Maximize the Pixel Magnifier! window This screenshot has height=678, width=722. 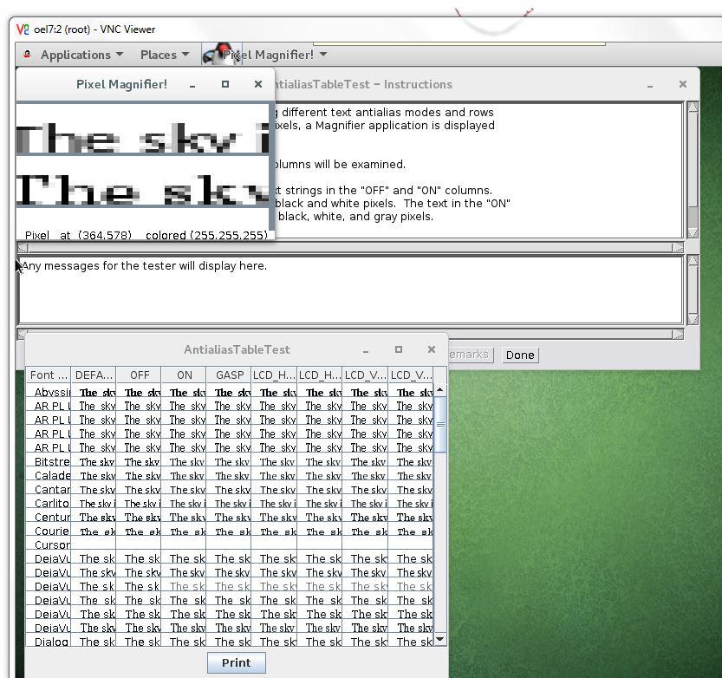coord(225,84)
